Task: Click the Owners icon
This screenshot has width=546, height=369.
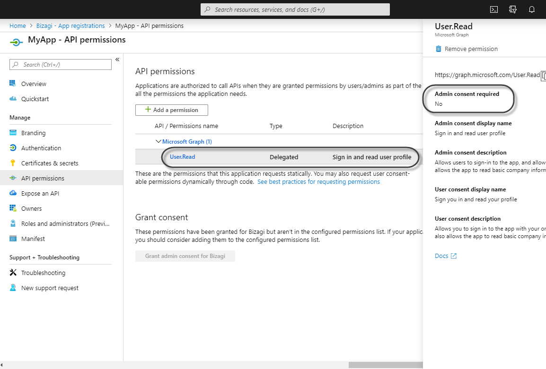Action: pyautogui.click(x=13, y=208)
